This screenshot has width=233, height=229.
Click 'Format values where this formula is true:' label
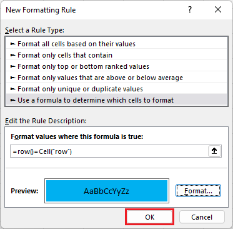click(77, 137)
